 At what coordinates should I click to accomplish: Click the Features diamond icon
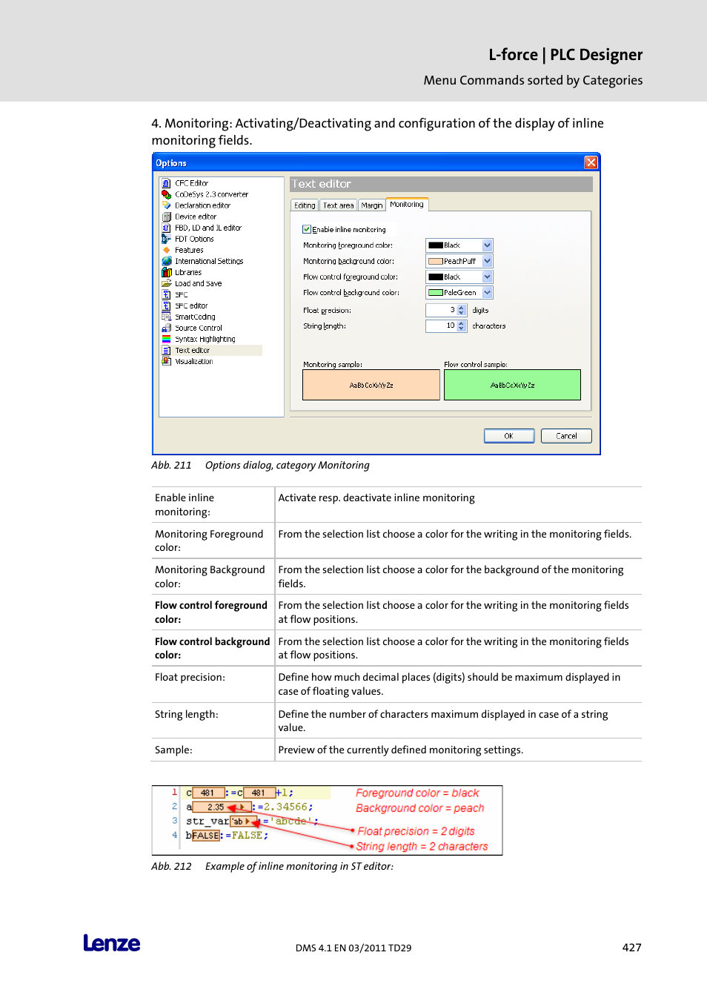[x=167, y=250]
